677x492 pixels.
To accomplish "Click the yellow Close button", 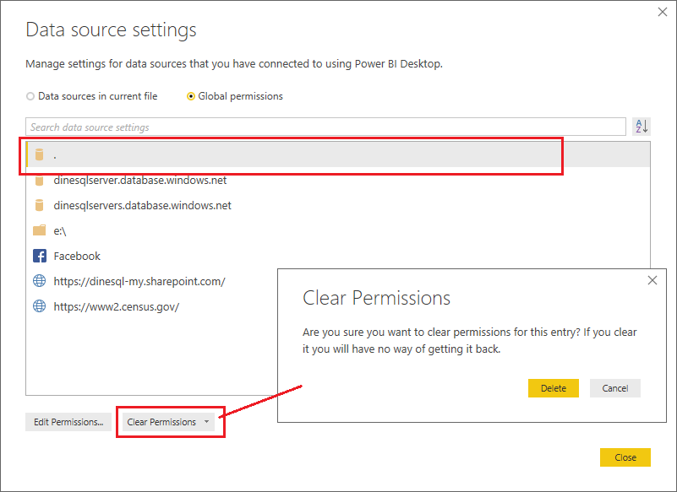I will click(625, 457).
